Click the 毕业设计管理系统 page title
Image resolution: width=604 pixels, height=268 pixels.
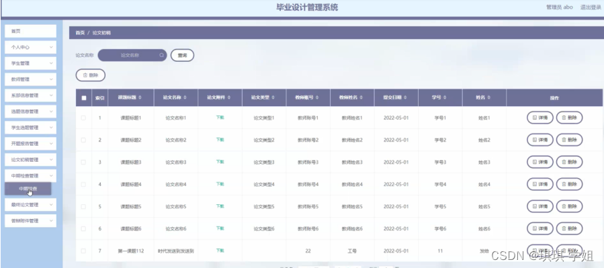(307, 7)
